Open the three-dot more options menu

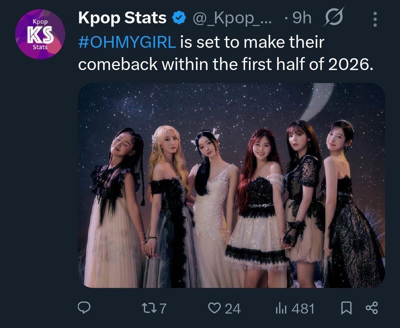375,19
